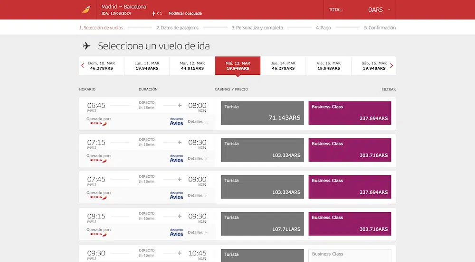The width and height of the screenshot is (475, 262).
Task: Click the Avios discount icon on 07:45 flight
Action: [x=176, y=195]
